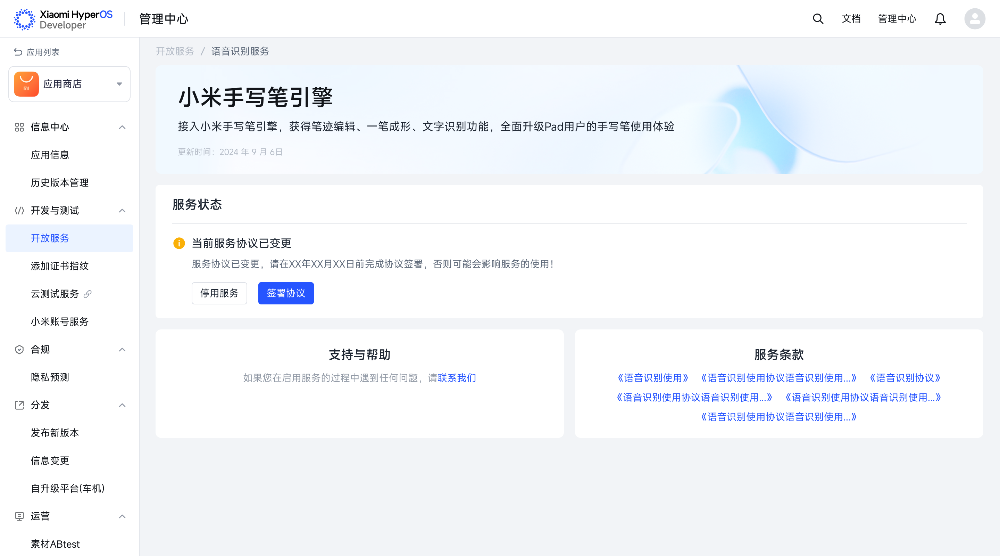Image resolution: width=1000 pixels, height=556 pixels.
Task: Collapse the 信息中心 section
Action: tap(122, 127)
